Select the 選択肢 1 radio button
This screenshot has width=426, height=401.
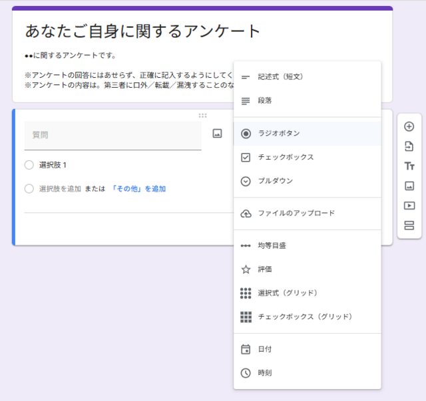pyautogui.click(x=29, y=165)
